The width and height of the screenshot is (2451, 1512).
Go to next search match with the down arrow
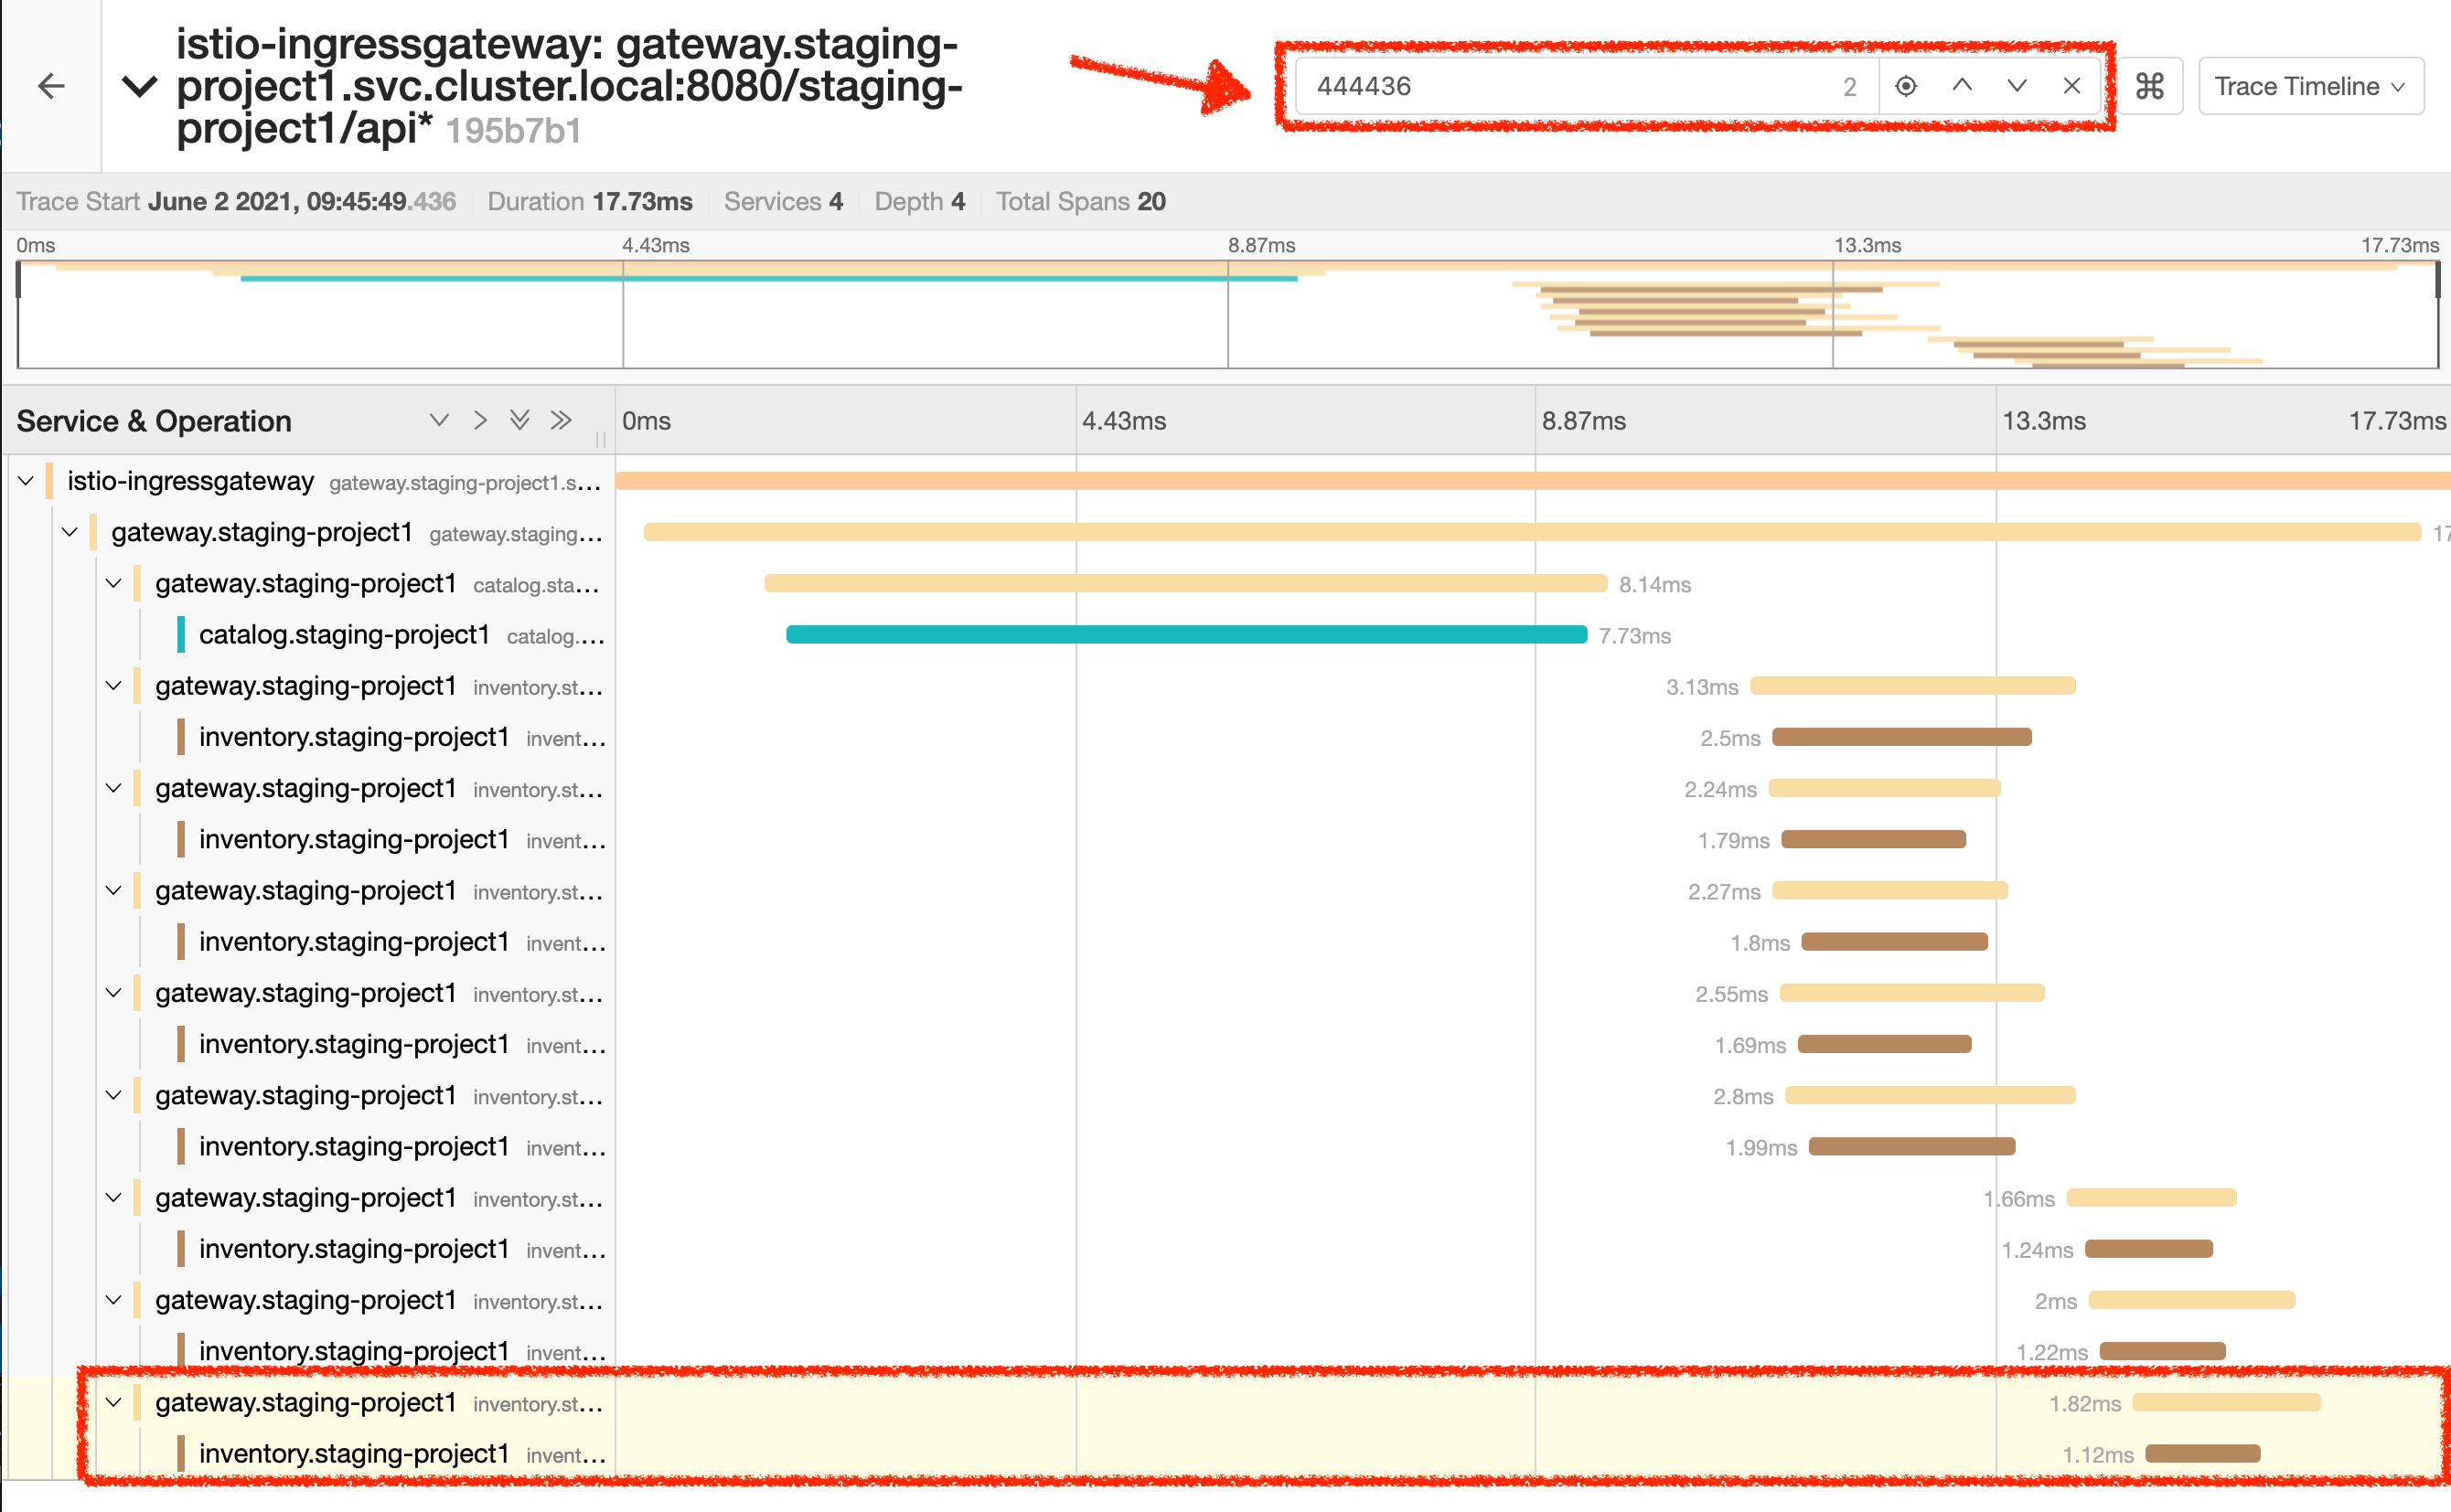coord(2017,86)
